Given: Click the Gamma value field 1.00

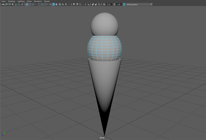Looking at the screenshot, I should [x=119, y=4].
